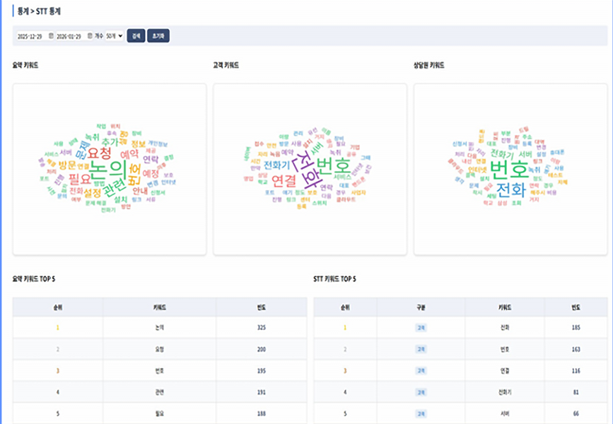613x424 pixels.
Task: Click the 초기화 reset button
Action: [158, 36]
